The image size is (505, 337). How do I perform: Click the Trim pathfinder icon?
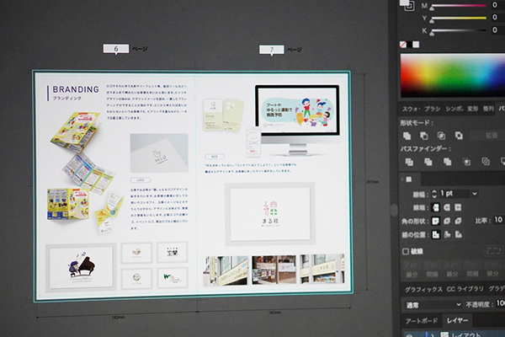428,162
